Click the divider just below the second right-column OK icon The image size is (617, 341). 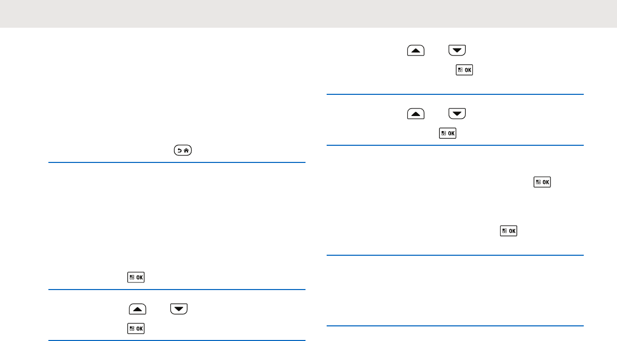pos(455,146)
